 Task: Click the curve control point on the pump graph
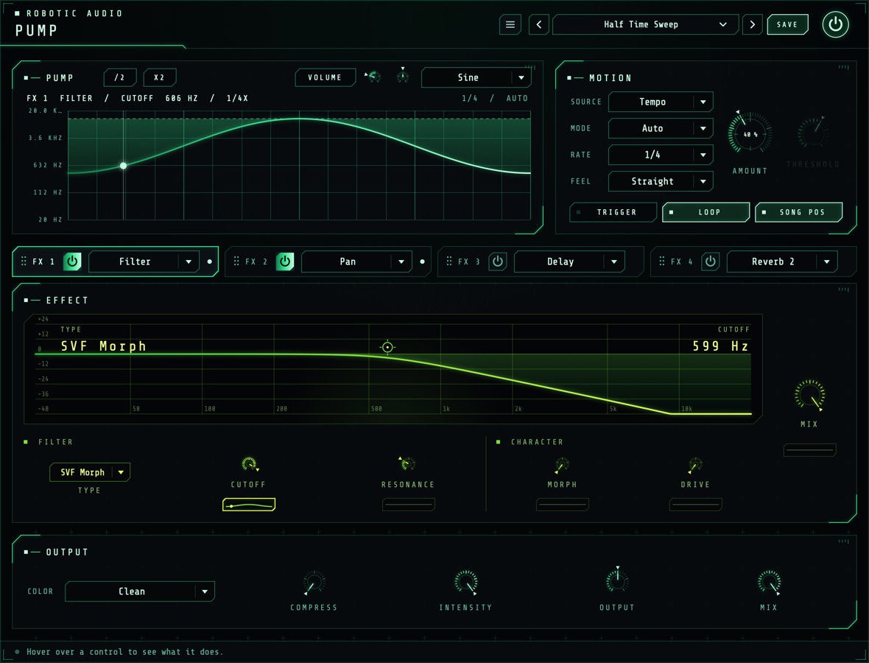[x=123, y=166]
